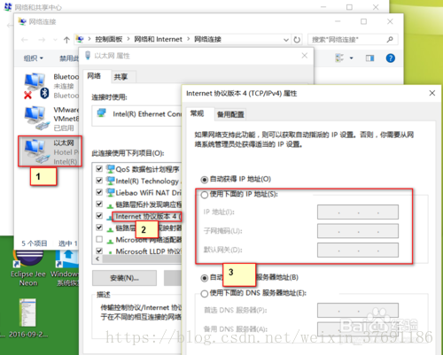Open the address bar history dropdown
Viewport: 443px width, 355px height.
(x=286, y=40)
